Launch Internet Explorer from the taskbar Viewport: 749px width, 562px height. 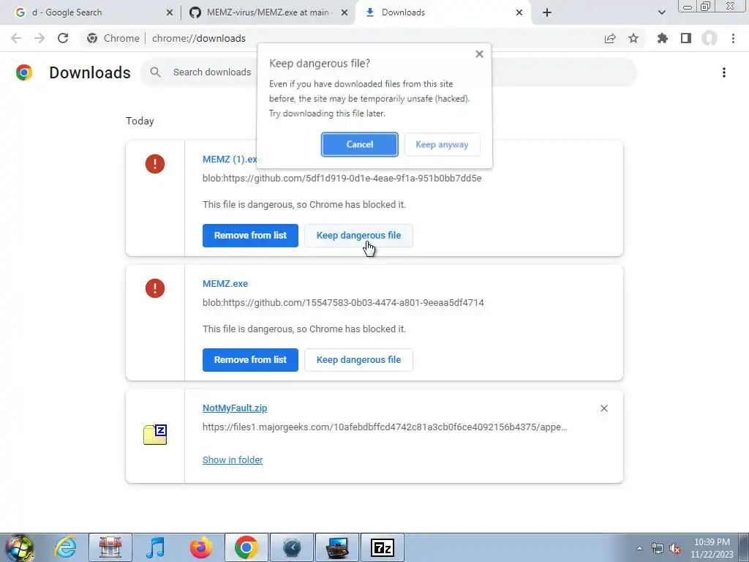point(65,547)
